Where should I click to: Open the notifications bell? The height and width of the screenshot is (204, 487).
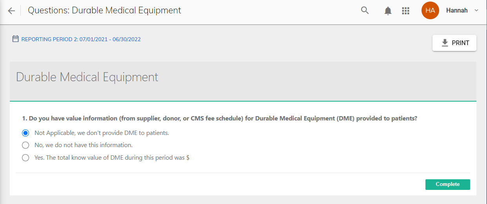(388, 11)
